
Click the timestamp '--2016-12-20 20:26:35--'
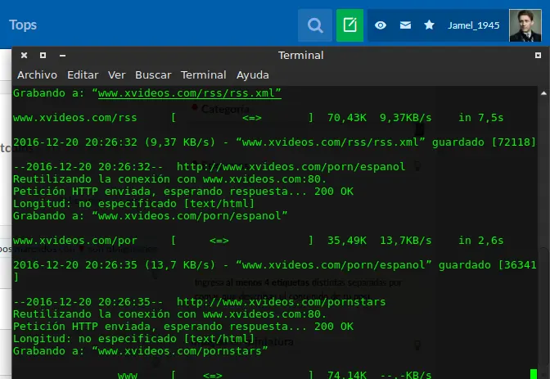88,302
